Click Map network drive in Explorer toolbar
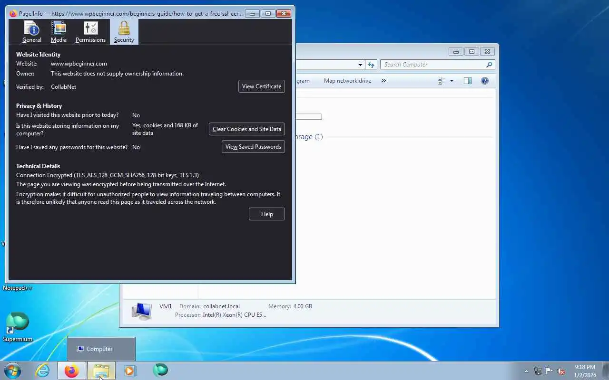 click(347, 81)
